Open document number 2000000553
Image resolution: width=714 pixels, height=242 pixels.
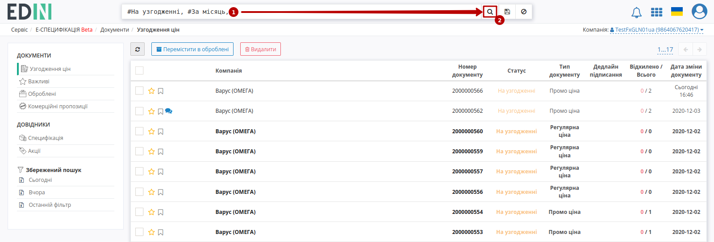coord(467,232)
